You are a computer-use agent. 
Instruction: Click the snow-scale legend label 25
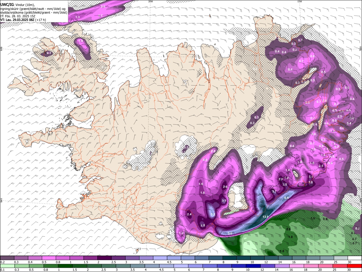pyautogui.click(x=335, y=262)
